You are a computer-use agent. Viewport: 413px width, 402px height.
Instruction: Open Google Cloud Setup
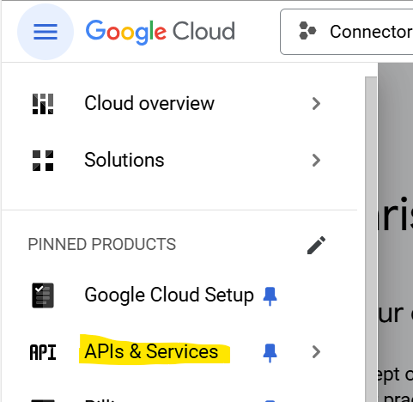point(169,295)
